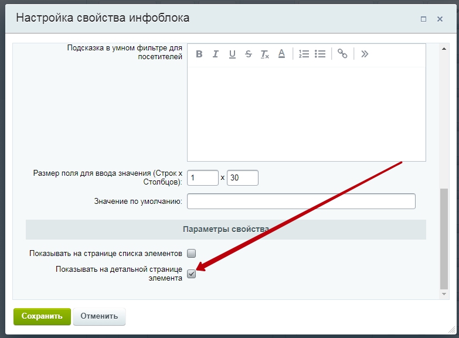This screenshot has width=459, height=338.
Task: Insert a numbered list
Action: (x=304, y=54)
